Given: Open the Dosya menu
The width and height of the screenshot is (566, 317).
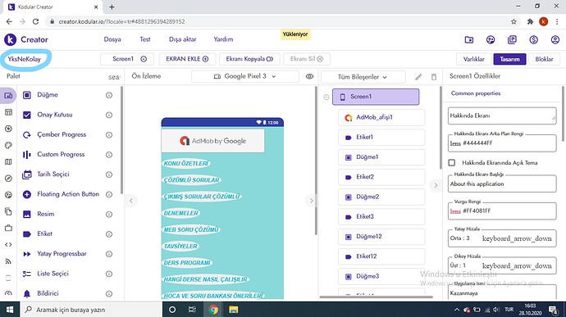Looking at the screenshot, I should click(112, 39).
